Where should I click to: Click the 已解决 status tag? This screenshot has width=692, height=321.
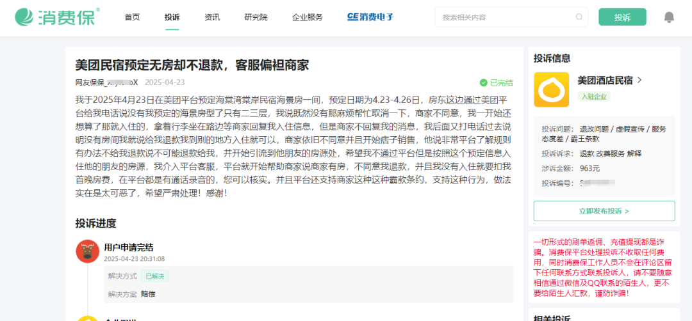[x=155, y=276]
